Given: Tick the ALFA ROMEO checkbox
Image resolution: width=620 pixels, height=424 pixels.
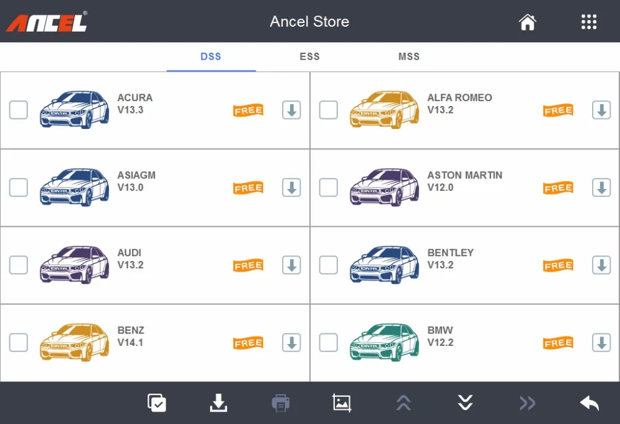Looking at the screenshot, I should 329,110.
